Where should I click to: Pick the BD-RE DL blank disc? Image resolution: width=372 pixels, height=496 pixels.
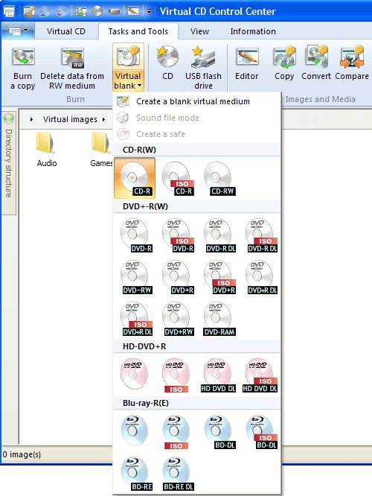pos(178,474)
